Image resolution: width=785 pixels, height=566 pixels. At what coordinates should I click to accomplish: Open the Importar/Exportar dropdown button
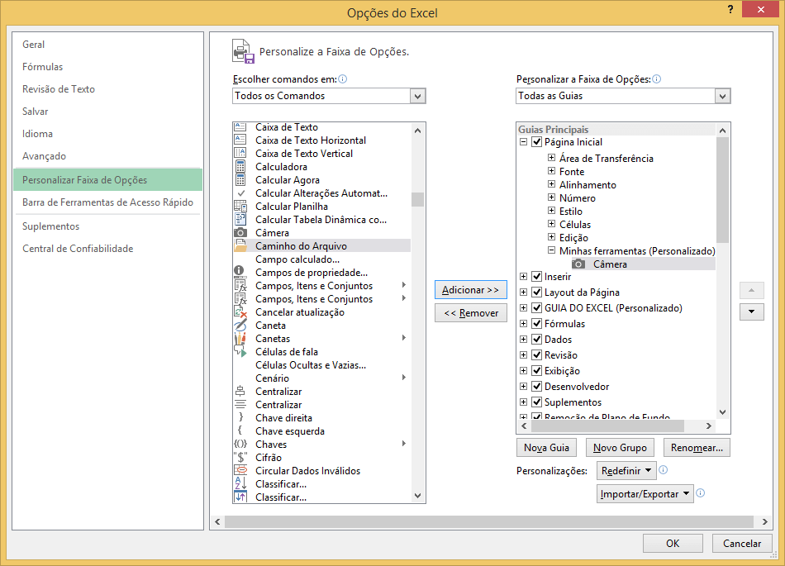645,494
